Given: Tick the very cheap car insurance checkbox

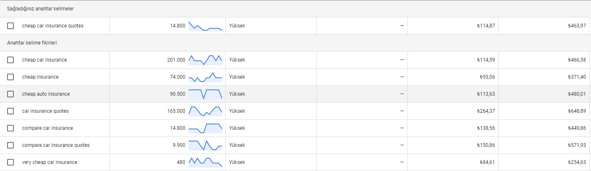Looking at the screenshot, I should point(10,162).
